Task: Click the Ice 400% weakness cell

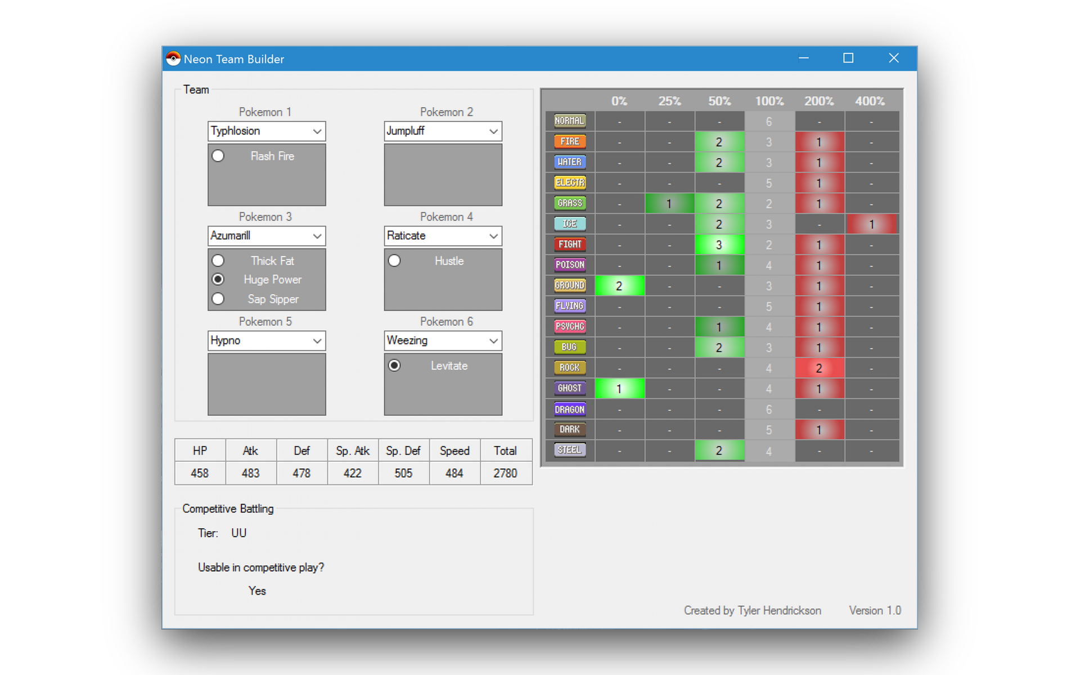Action: point(871,224)
